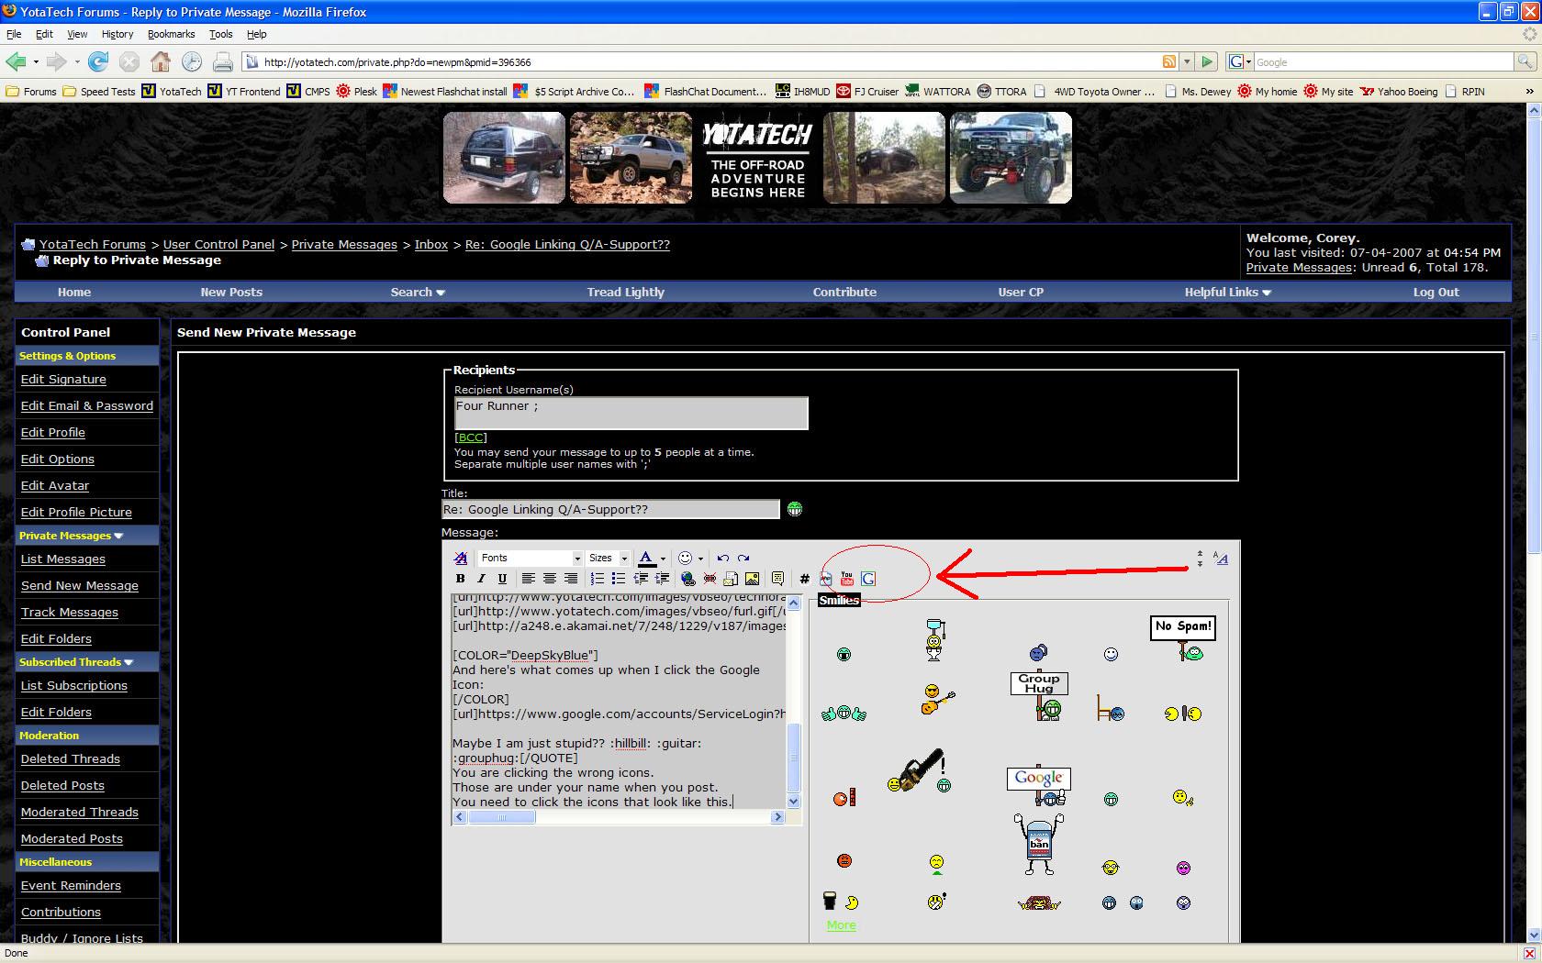Wrap text in code tags (# icon)
1542x963 pixels.
804,579
